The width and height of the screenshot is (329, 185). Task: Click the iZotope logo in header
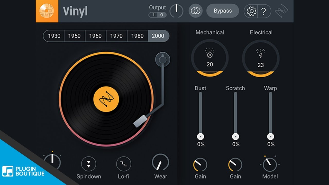click(x=281, y=11)
